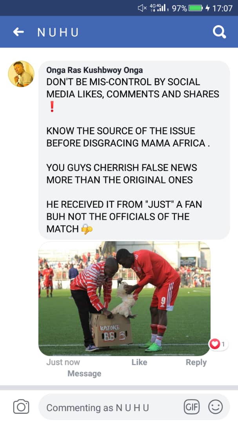This screenshot has height=424, width=238.
Task: Tap the N U H U header title
Action: click(x=58, y=32)
